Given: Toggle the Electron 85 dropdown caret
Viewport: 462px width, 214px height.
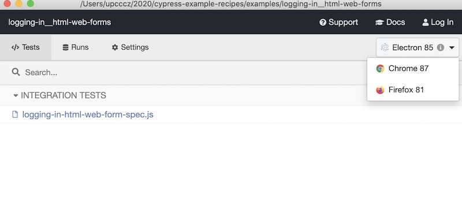Looking at the screenshot, I should [452, 48].
